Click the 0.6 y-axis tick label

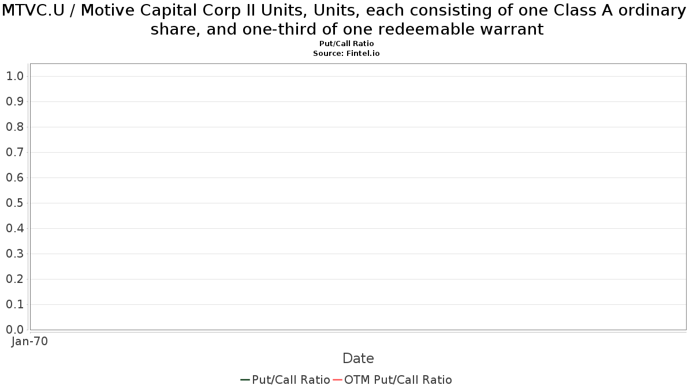point(14,177)
